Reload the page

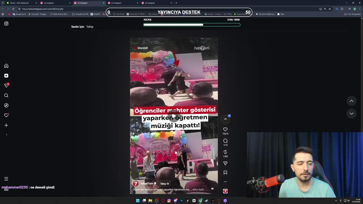pyautogui.click(x=13, y=9)
